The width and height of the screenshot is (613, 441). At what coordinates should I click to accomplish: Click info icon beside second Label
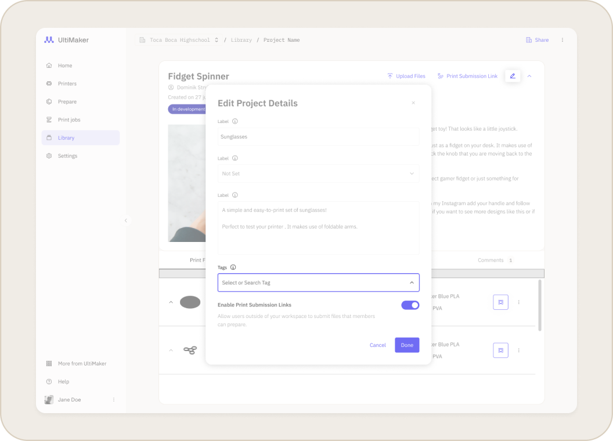coord(235,158)
